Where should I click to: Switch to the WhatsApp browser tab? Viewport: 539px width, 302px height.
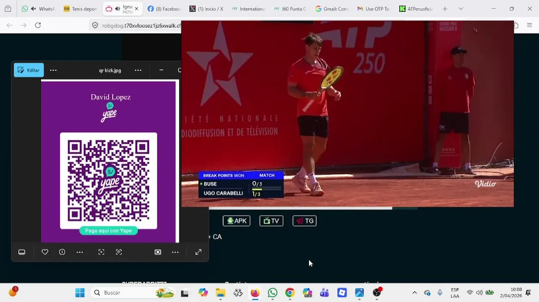[38, 9]
